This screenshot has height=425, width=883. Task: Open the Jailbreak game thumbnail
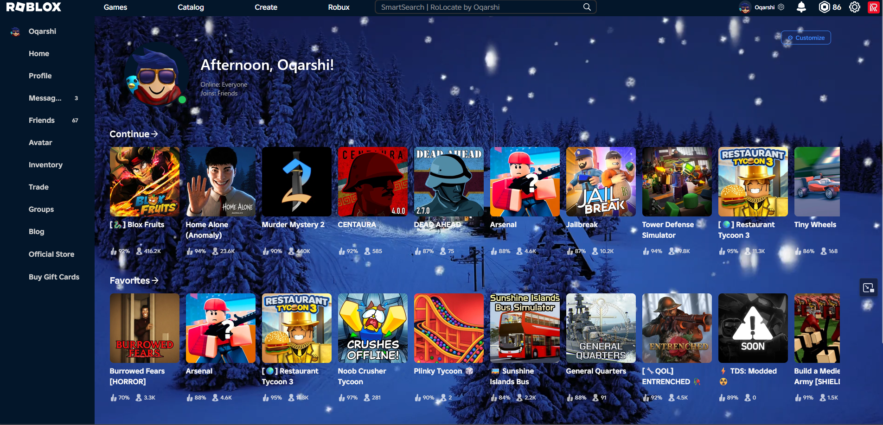(601, 182)
